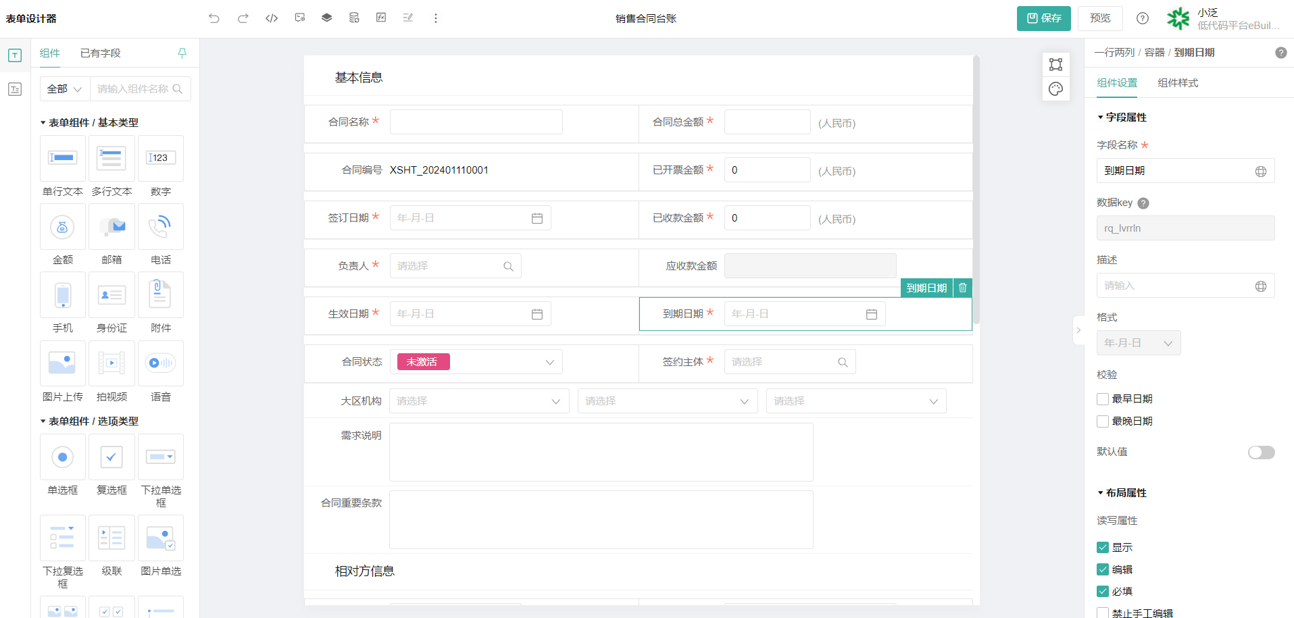
Task: Open the palette theme icon
Action: [x=1055, y=89]
